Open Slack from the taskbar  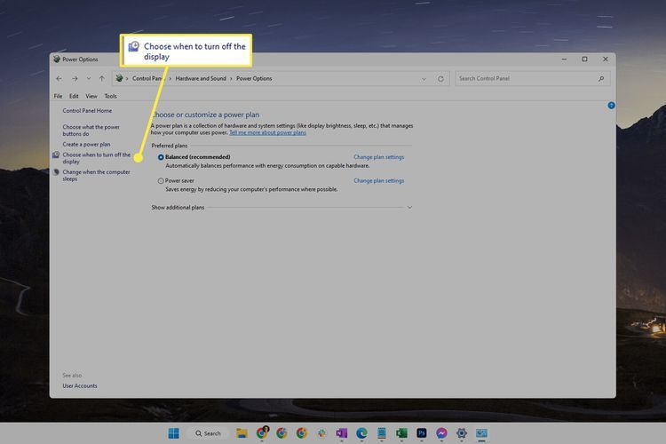321,433
